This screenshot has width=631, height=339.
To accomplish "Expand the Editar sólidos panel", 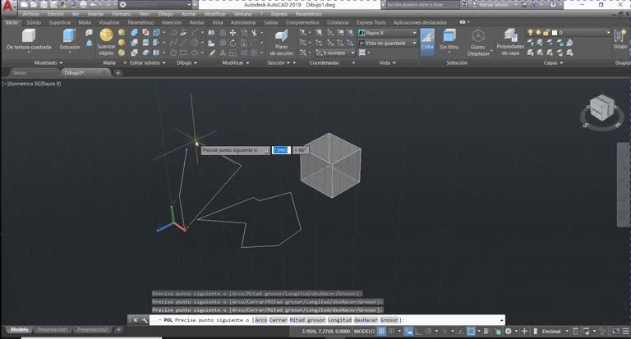I will 147,62.
